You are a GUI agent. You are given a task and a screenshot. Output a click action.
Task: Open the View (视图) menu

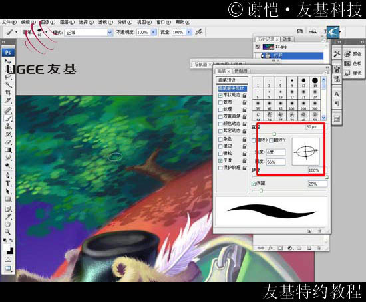[x=144, y=22]
